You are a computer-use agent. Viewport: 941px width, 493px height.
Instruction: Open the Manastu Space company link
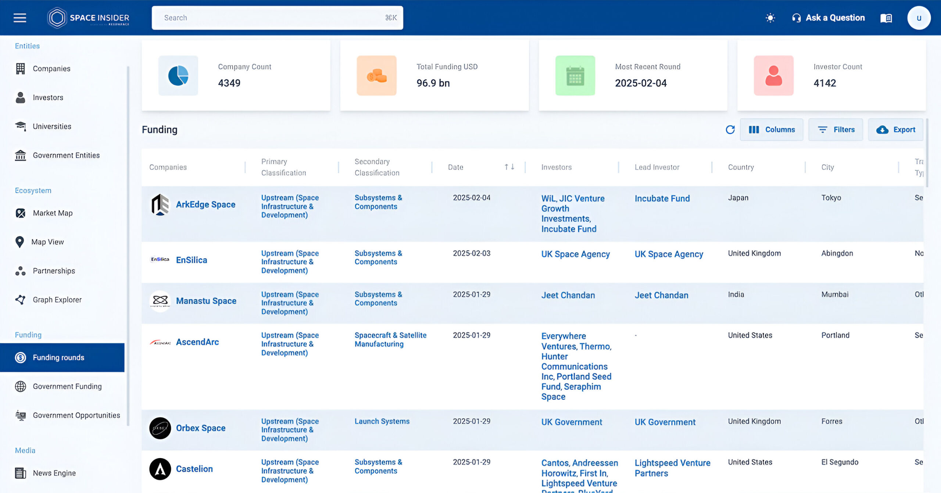206,301
